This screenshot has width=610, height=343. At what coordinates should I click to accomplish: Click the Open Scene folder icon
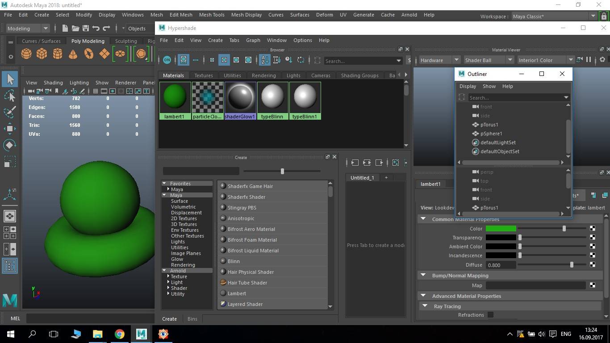tap(75, 28)
